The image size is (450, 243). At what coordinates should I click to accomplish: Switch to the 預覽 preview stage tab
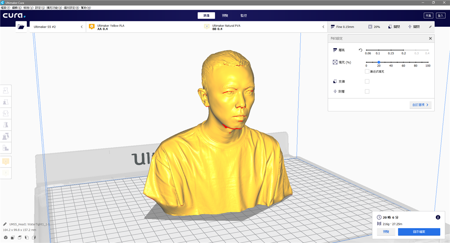(225, 15)
